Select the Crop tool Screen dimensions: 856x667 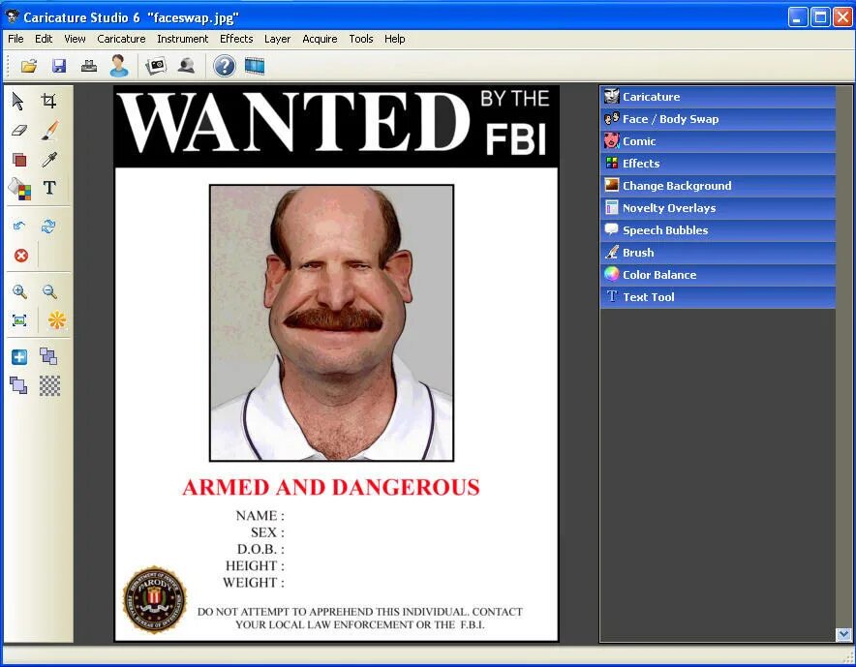[x=49, y=101]
